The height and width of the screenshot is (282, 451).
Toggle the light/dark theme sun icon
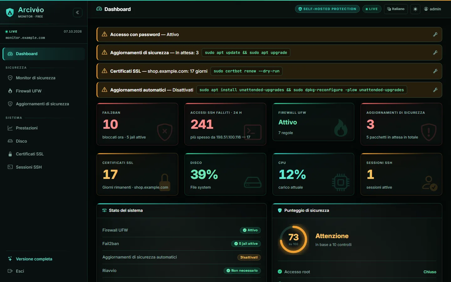(415, 9)
